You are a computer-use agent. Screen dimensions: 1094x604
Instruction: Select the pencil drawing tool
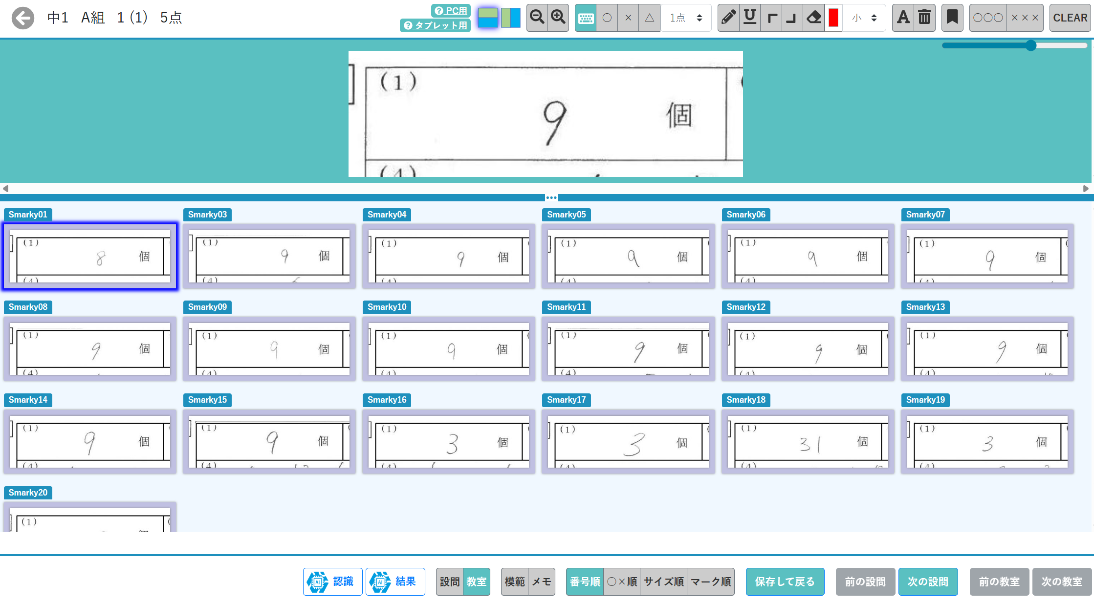coord(728,18)
